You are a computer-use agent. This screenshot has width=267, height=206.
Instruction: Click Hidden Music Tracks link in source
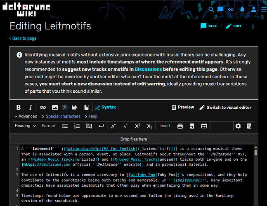pos(54,159)
